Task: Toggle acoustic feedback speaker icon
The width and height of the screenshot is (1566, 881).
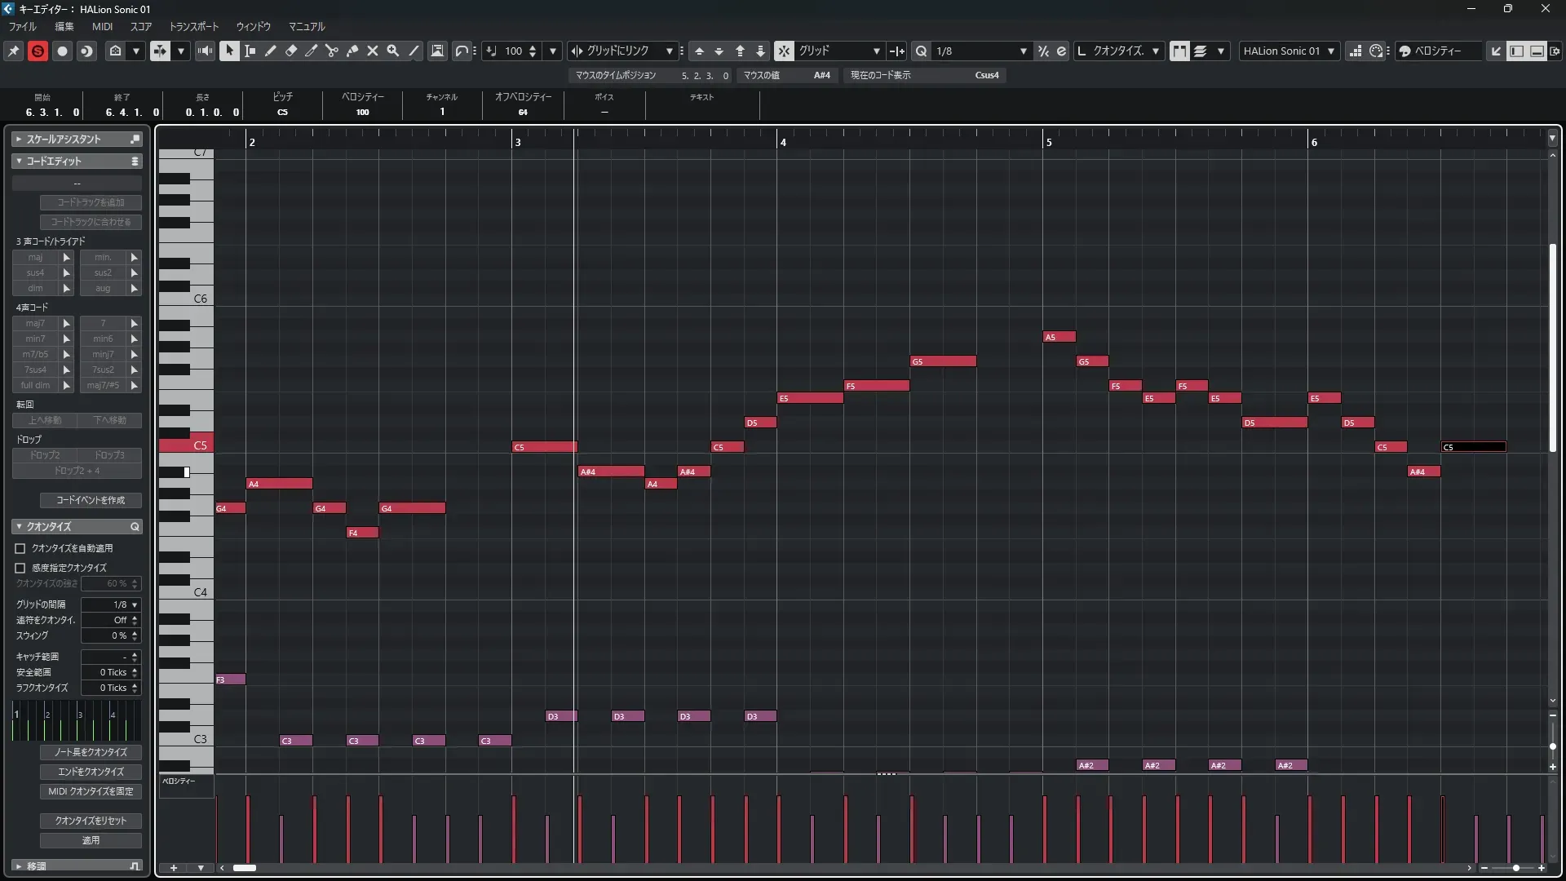Action: pos(205,51)
